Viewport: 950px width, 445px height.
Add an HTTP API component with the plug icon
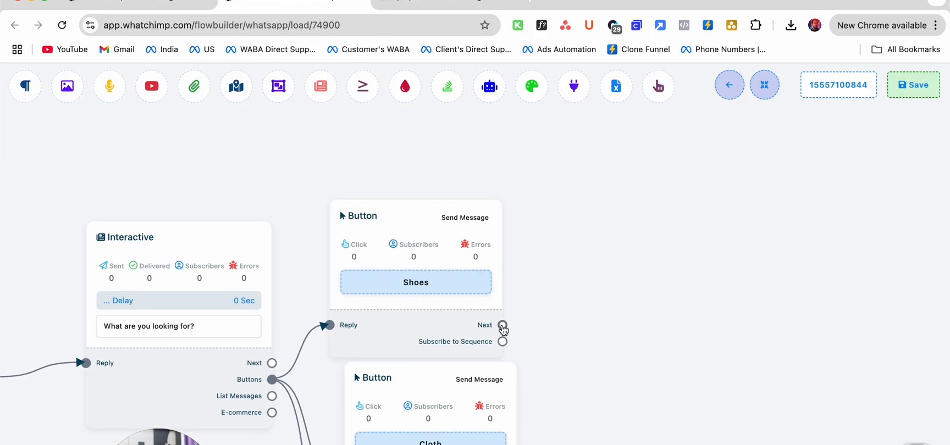click(574, 86)
